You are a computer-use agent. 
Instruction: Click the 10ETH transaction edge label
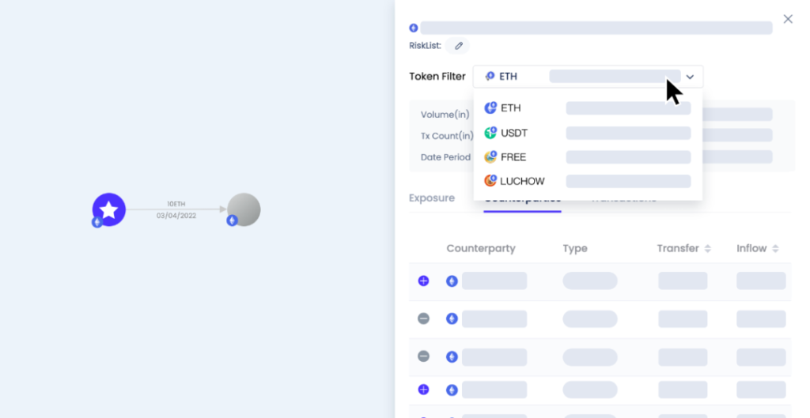(176, 204)
